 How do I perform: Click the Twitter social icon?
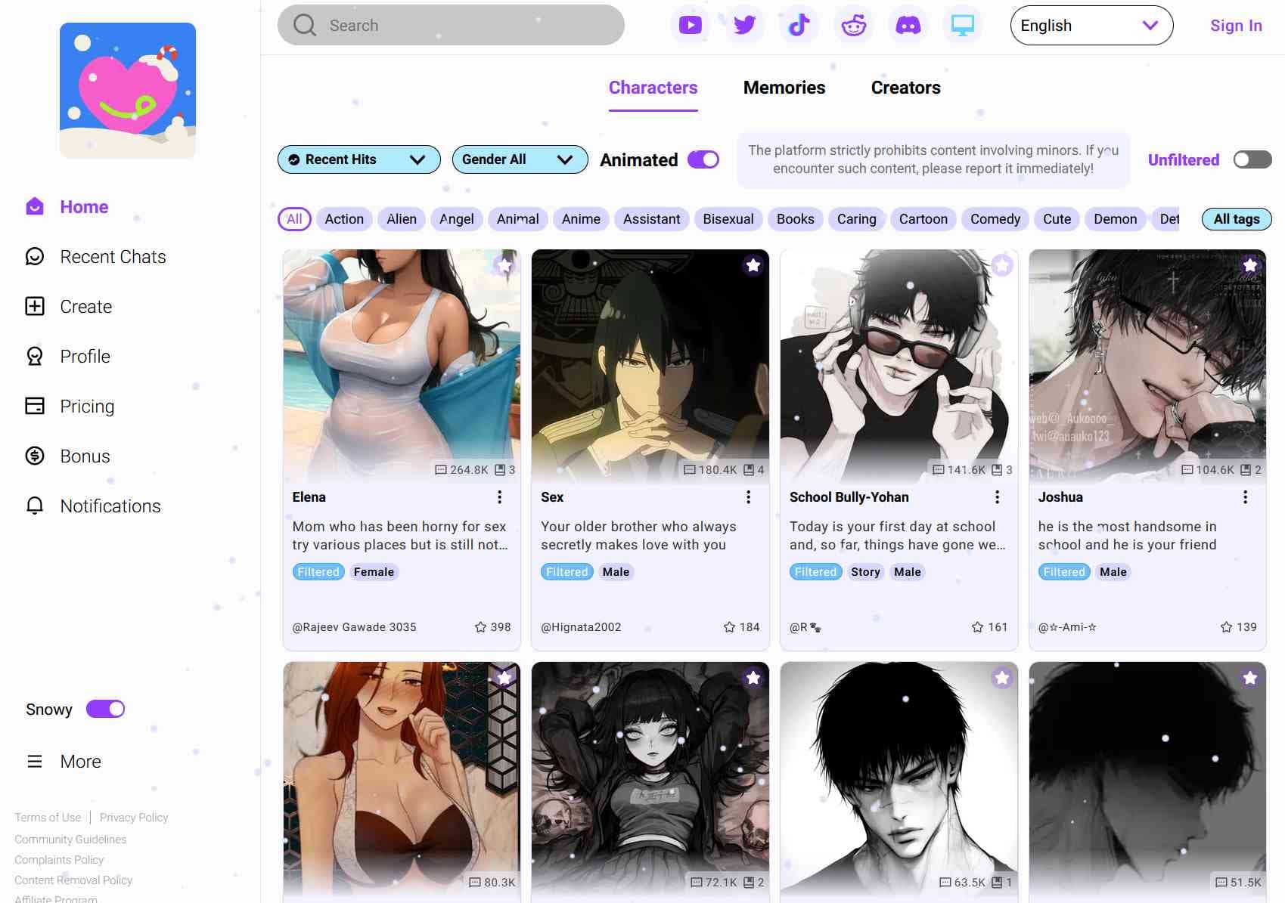(743, 25)
